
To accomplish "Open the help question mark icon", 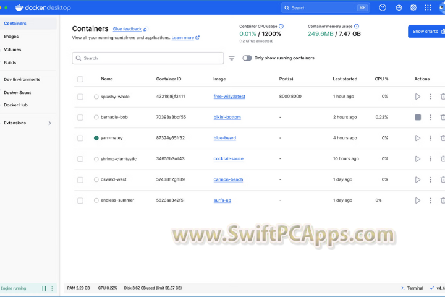I will coord(383,7).
